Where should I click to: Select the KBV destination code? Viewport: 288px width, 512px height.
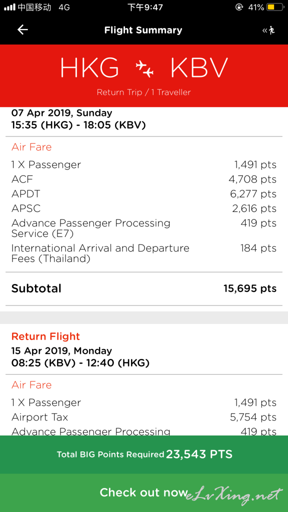(x=198, y=68)
